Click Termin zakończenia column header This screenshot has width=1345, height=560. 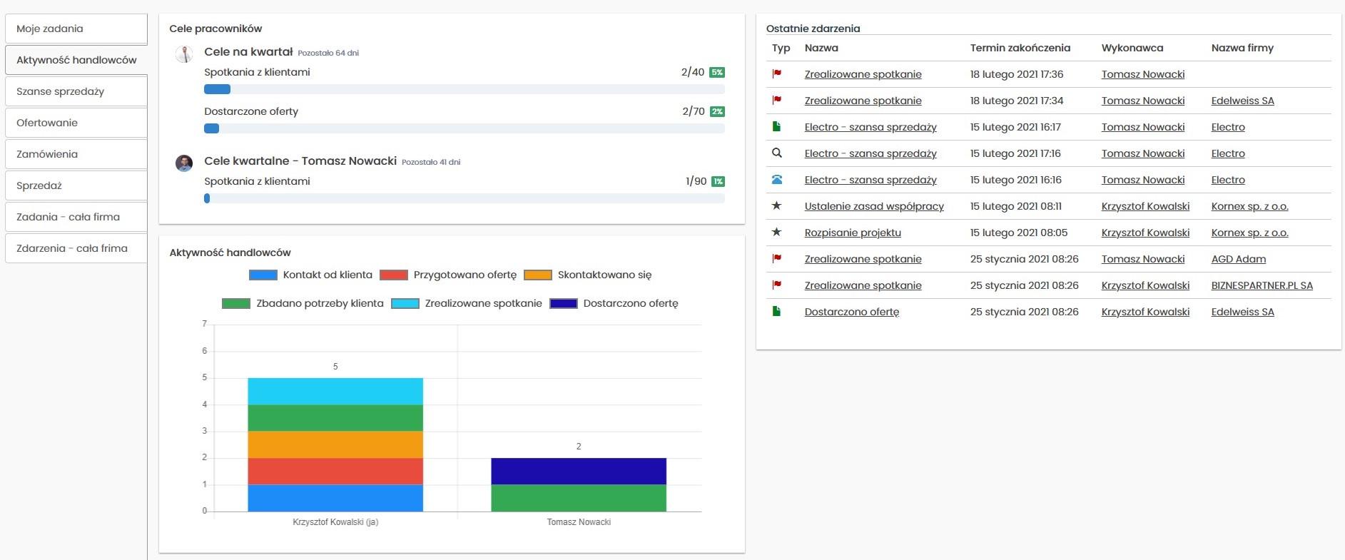1020,48
